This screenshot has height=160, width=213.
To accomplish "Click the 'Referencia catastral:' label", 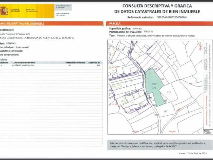I will [x=141, y=18].
